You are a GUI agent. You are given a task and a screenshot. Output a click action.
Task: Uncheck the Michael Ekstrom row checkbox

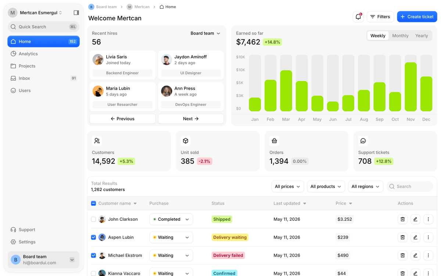[93, 255]
